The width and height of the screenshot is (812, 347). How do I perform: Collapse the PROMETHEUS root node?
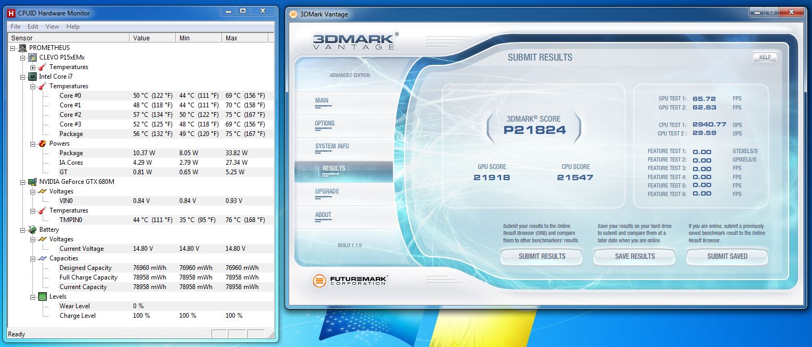click(x=13, y=48)
